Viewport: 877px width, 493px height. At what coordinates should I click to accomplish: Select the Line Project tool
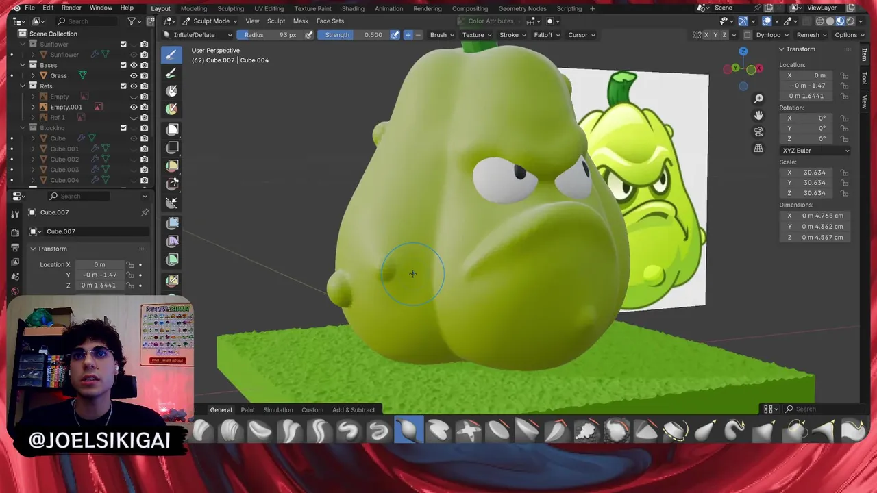coord(172,202)
